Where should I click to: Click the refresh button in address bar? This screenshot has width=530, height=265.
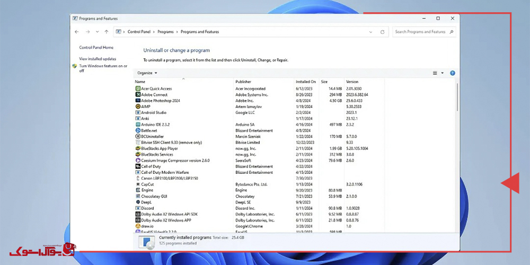click(382, 32)
